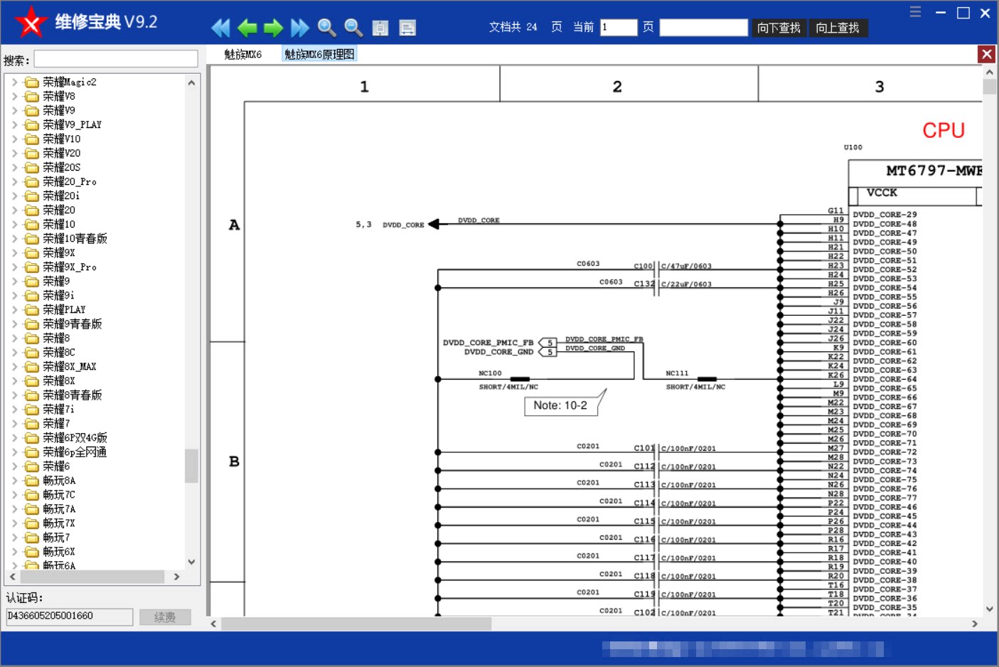Select the 荣耀8X folder label
The image size is (999, 667).
pyautogui.click(x=59, y=380)
